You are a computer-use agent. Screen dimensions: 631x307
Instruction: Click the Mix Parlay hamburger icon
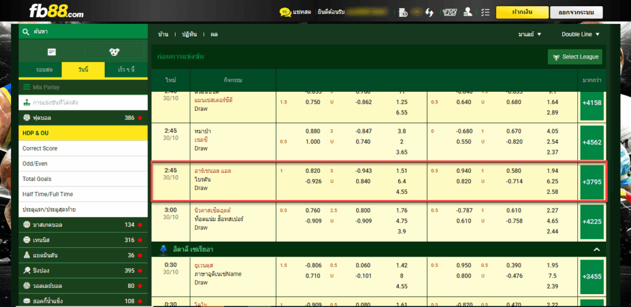[27, 87]
